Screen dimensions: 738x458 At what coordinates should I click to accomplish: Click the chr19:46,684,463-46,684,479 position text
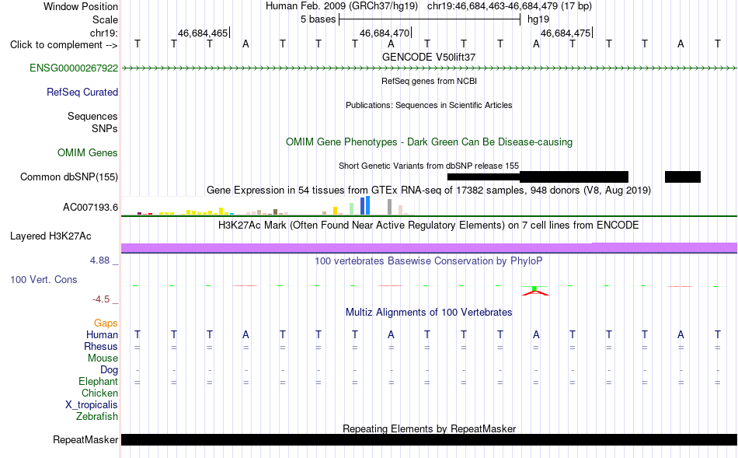[510, 6]
